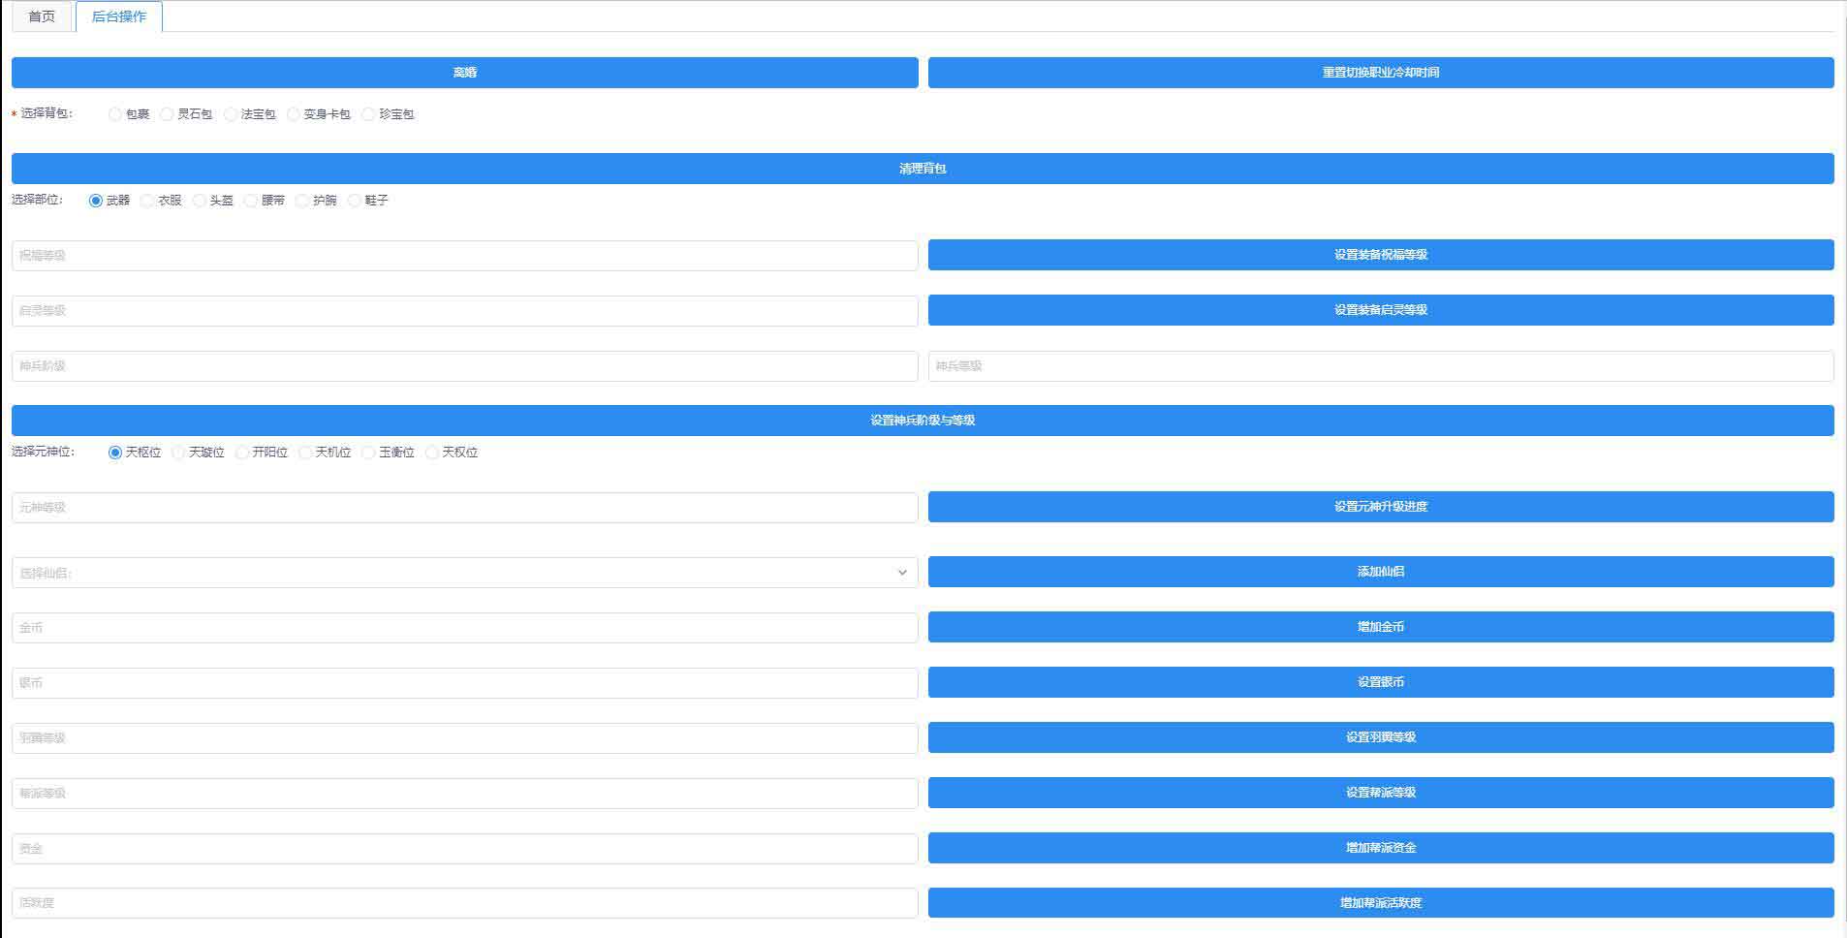Click the 设置装备启灵等级 button
The image size is (1847, 938).
click(x=1381, y=310)
